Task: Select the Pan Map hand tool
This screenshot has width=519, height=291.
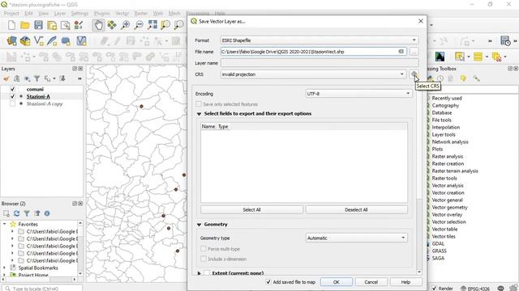Action: [98, 25]
